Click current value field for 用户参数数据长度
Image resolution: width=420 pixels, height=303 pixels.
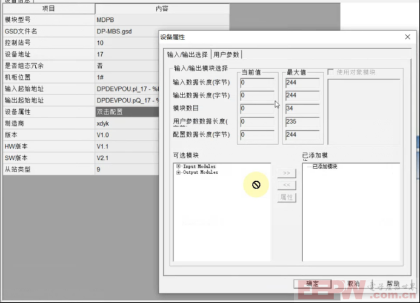(x=257, y=122)
